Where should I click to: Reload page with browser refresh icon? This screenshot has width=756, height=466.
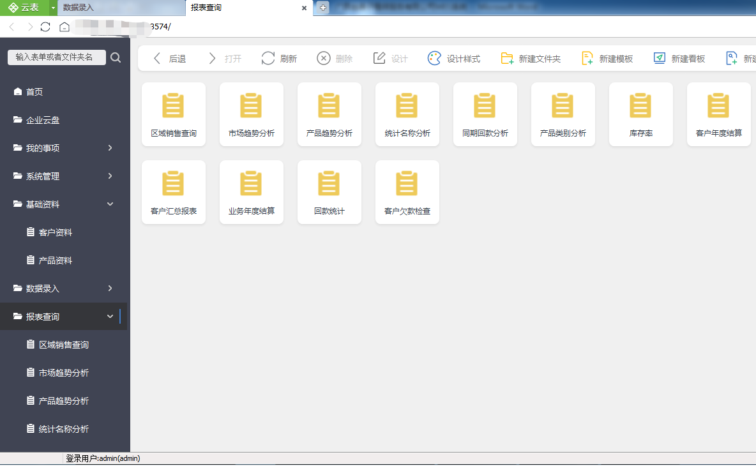45,27
